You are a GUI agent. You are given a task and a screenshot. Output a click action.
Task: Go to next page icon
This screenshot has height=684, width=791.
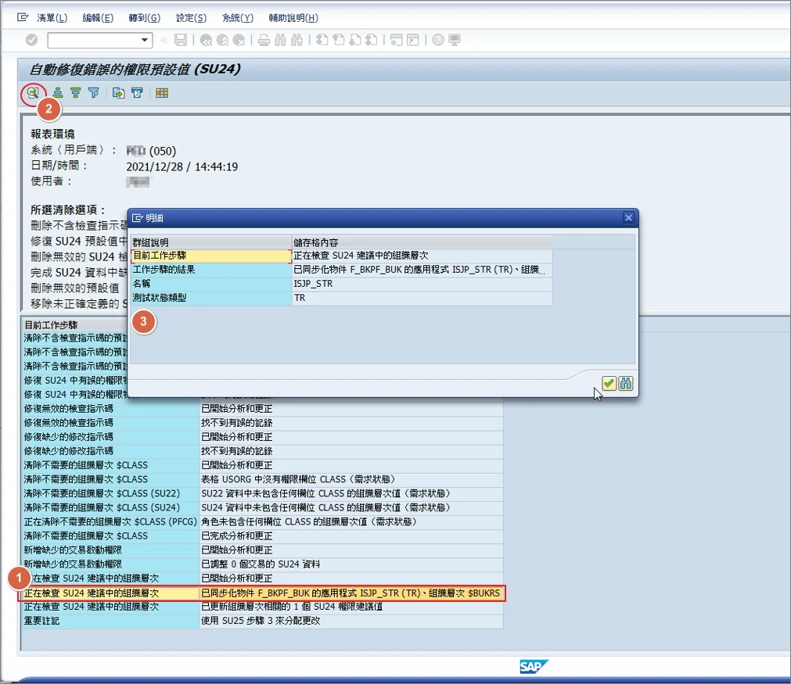(x=355, y=40)
